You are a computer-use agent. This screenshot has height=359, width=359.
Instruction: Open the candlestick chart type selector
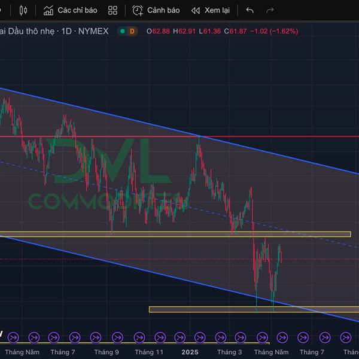(x=23, y=11)
